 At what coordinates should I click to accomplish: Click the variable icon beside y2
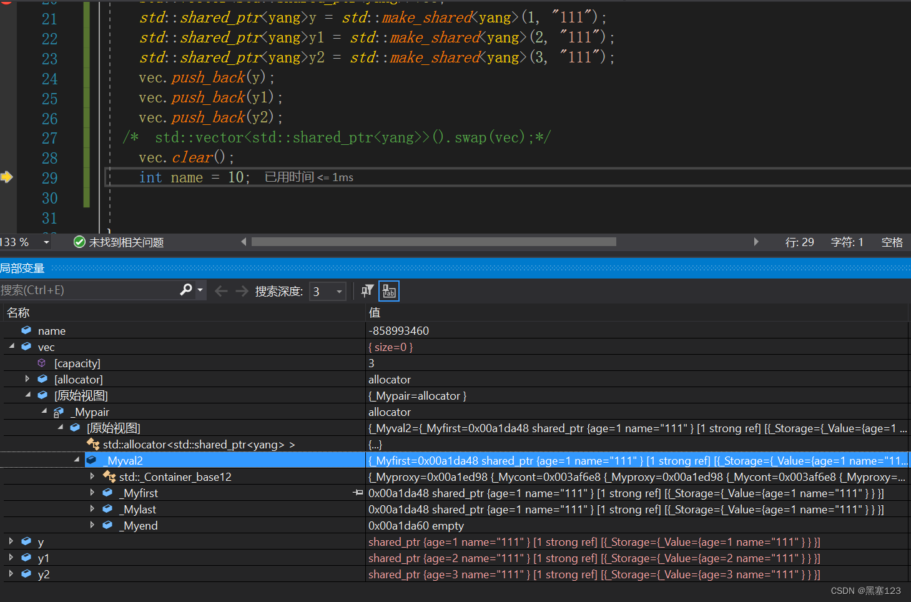[26, 574]
